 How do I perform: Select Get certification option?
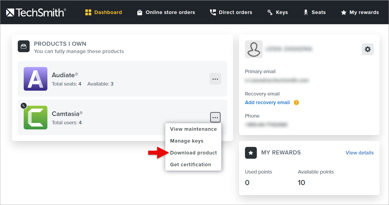[x=190, y=164]
